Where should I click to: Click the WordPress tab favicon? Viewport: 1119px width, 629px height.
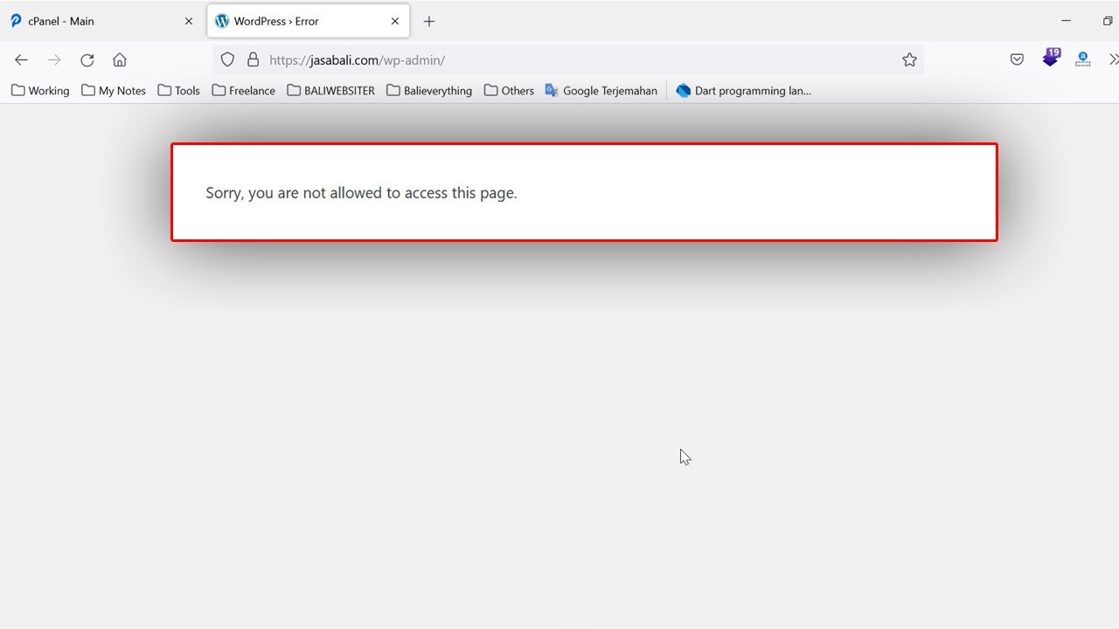click(222, 21)
